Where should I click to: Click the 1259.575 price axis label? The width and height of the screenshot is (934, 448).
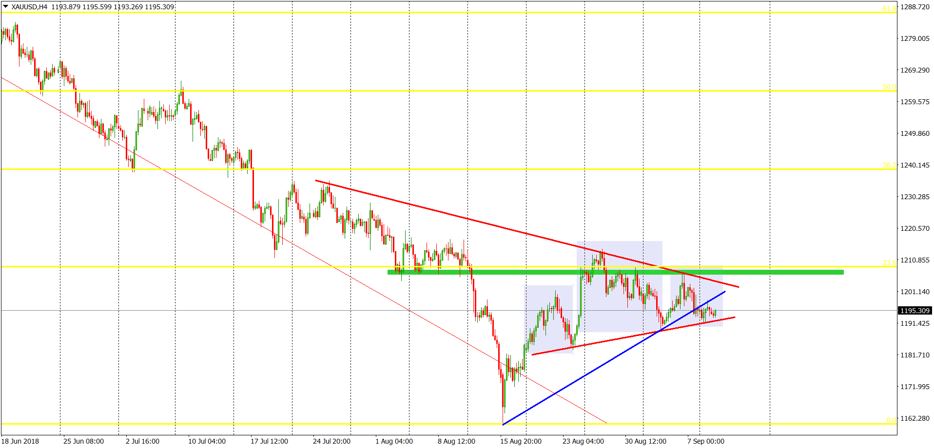click(915, 102)
